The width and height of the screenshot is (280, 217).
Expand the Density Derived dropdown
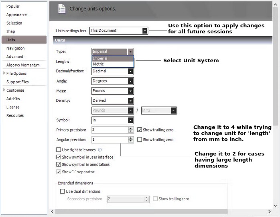tap(130, 100)
